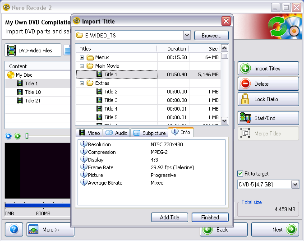This screenshot has width=304, height=241.
Task: Click the Size column header
Action: pyautogui.click(x=204, y=48)
